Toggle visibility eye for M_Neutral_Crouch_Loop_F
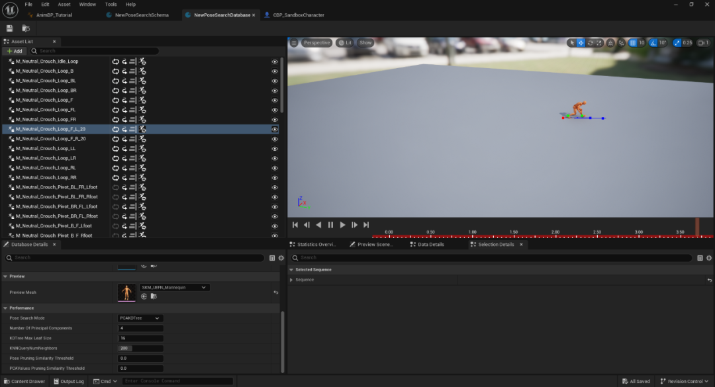This screenshot has width=715, height=387. (x=275, y=101)
